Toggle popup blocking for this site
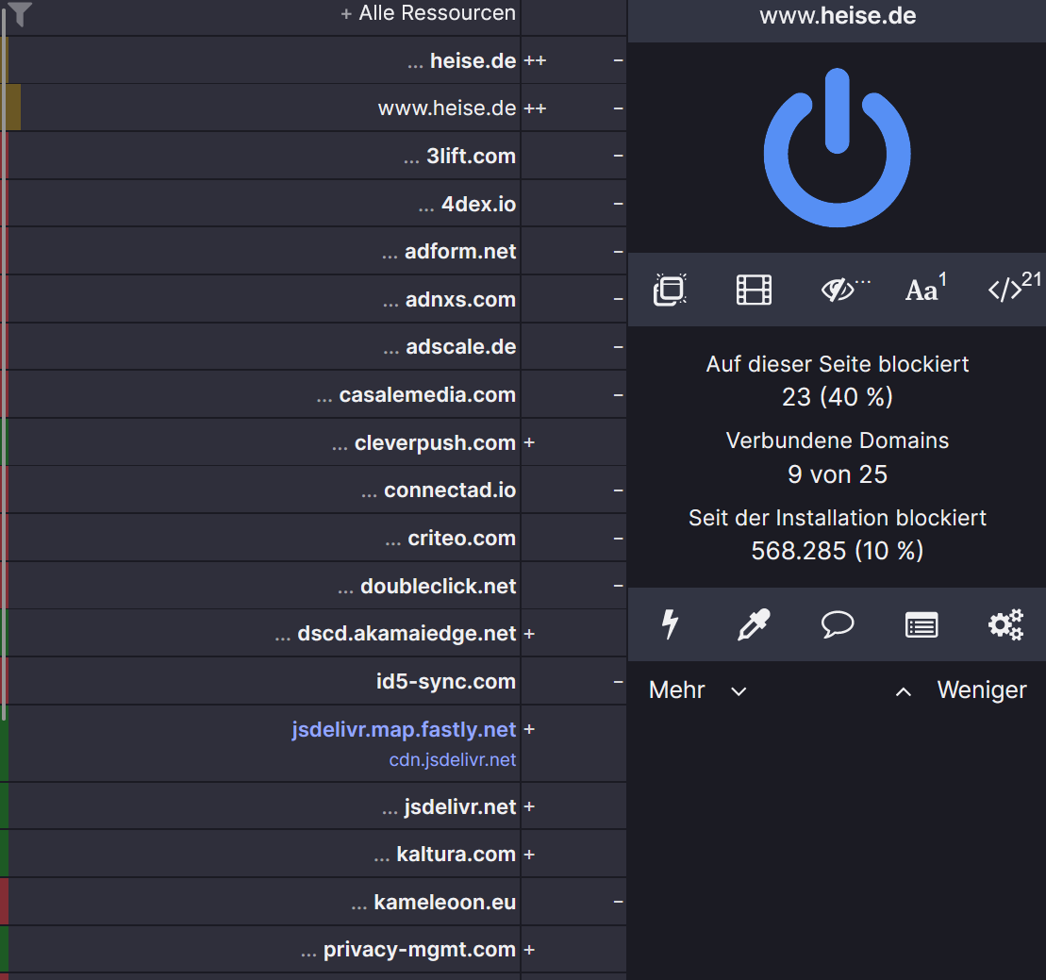The height and width of the screenshot is (980, 1046). tap(670, 290)
